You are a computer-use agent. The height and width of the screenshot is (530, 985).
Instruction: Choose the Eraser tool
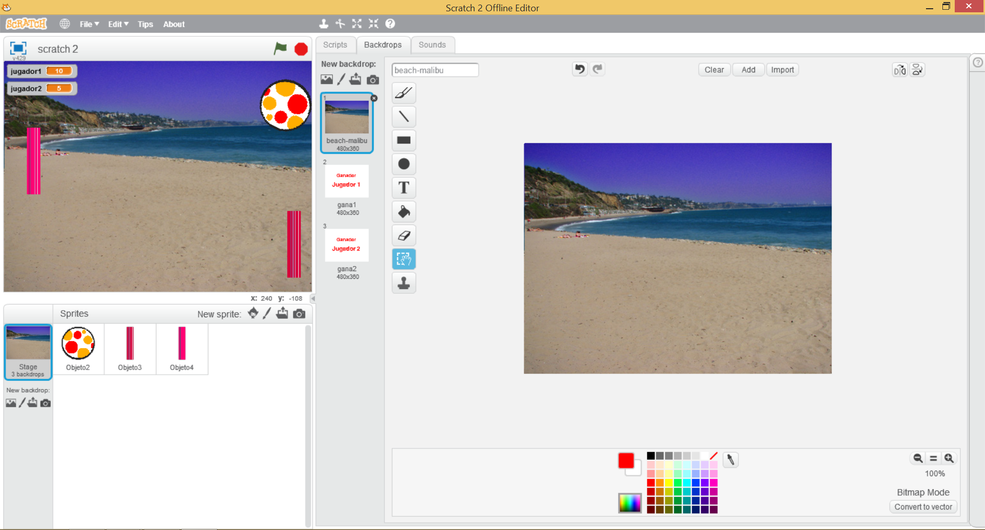point(404,235)
